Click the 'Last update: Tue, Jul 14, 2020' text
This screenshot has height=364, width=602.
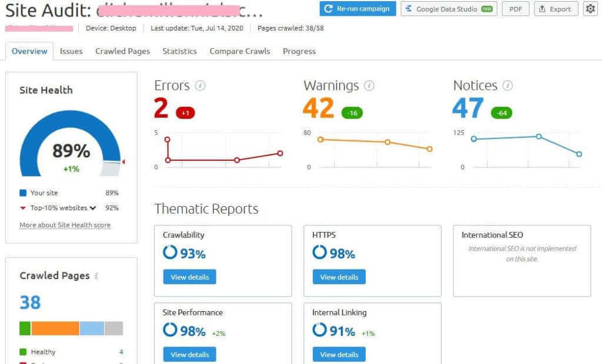point(197,28)
